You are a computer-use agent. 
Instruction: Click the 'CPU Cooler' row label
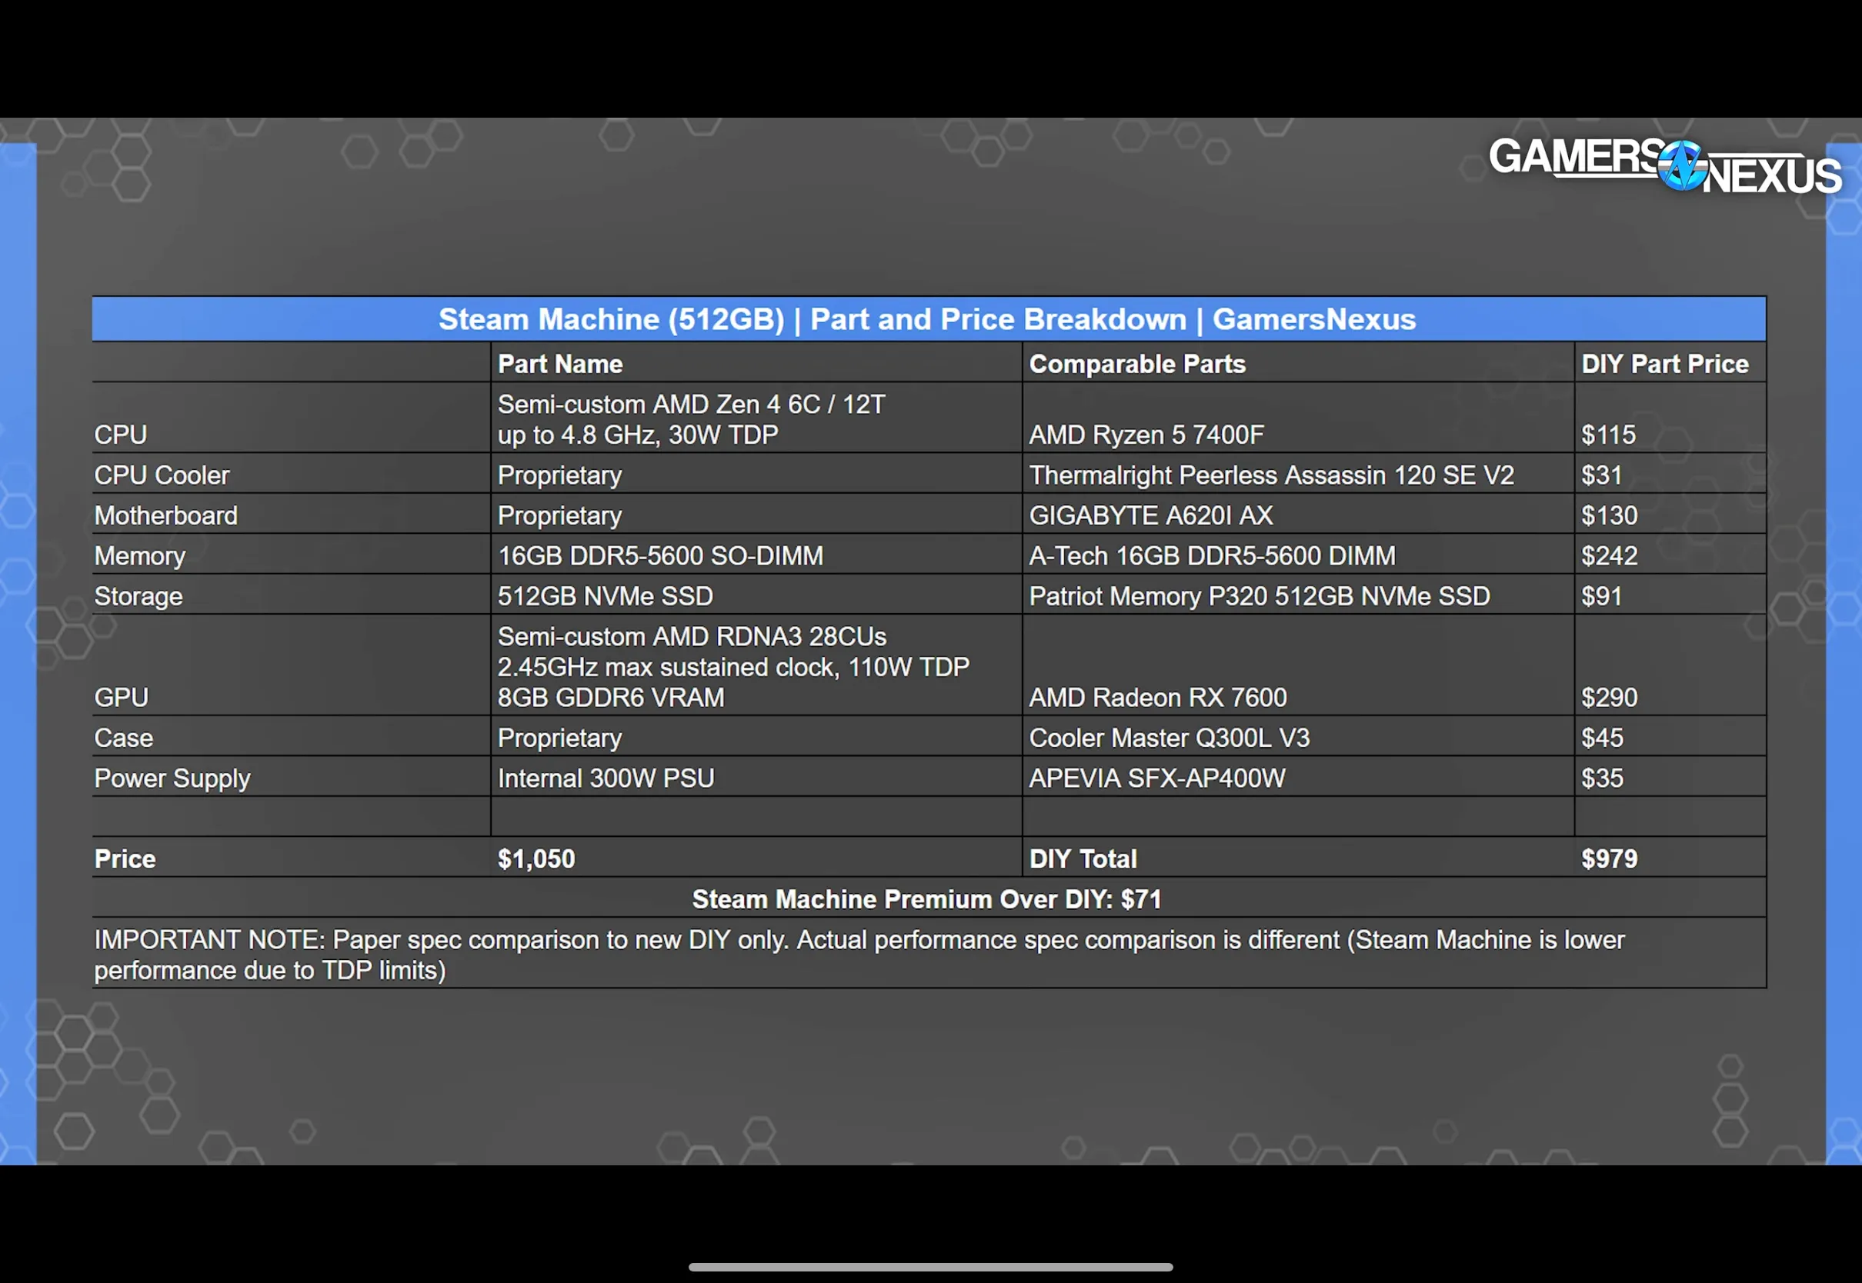[162, 475]
